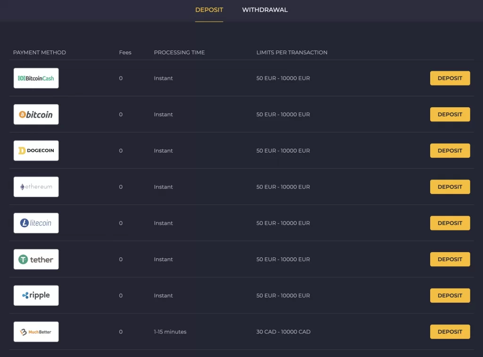Open the Withdrawal tab
Viewport: 483px width, 357px height.
click(265, 10)
